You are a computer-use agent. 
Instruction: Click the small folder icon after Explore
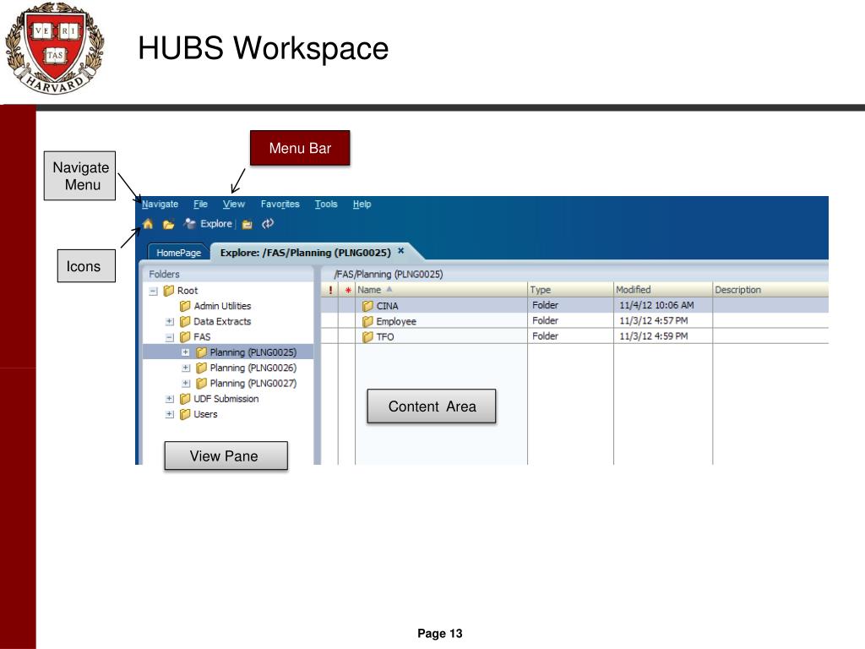point(248,224)
